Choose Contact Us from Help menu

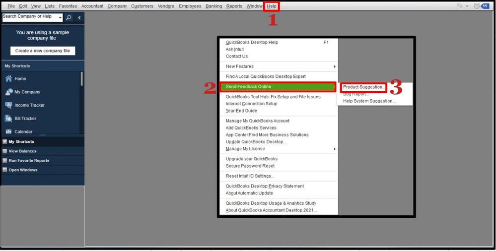click(279, 56)
